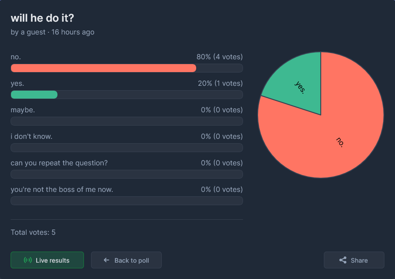Image resolution: width=395 pixels, height=279 pixels.
Task: Click the 'by a guest' author text
Action: (28, 32)
